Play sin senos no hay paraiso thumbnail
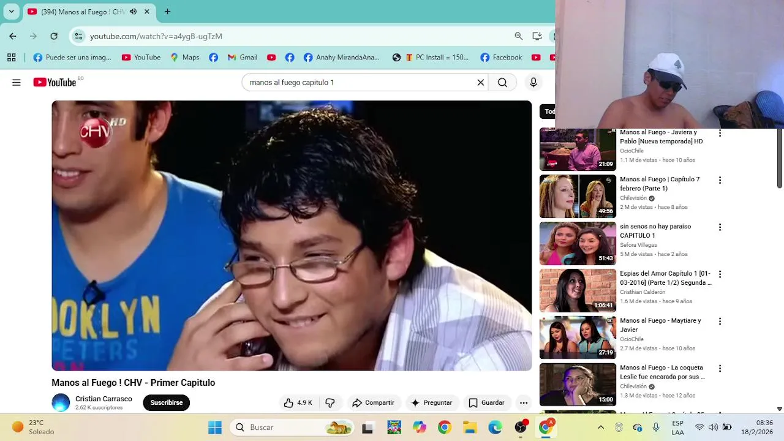Image resolution: width=784 pixels, height=441 pixels. point(578,244)
